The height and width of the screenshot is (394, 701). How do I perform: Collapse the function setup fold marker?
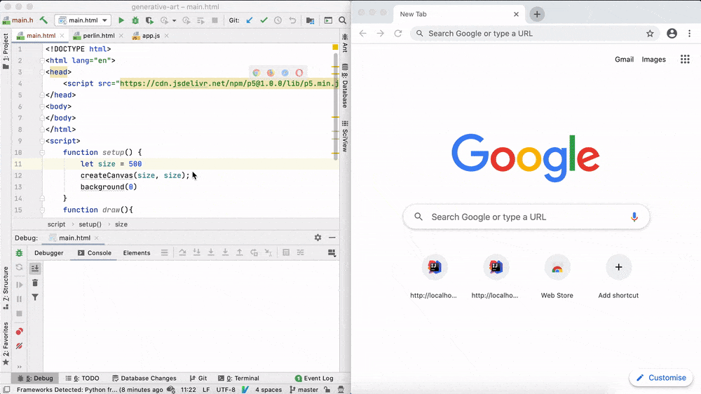pyautogui.click(x=42, y=153)
